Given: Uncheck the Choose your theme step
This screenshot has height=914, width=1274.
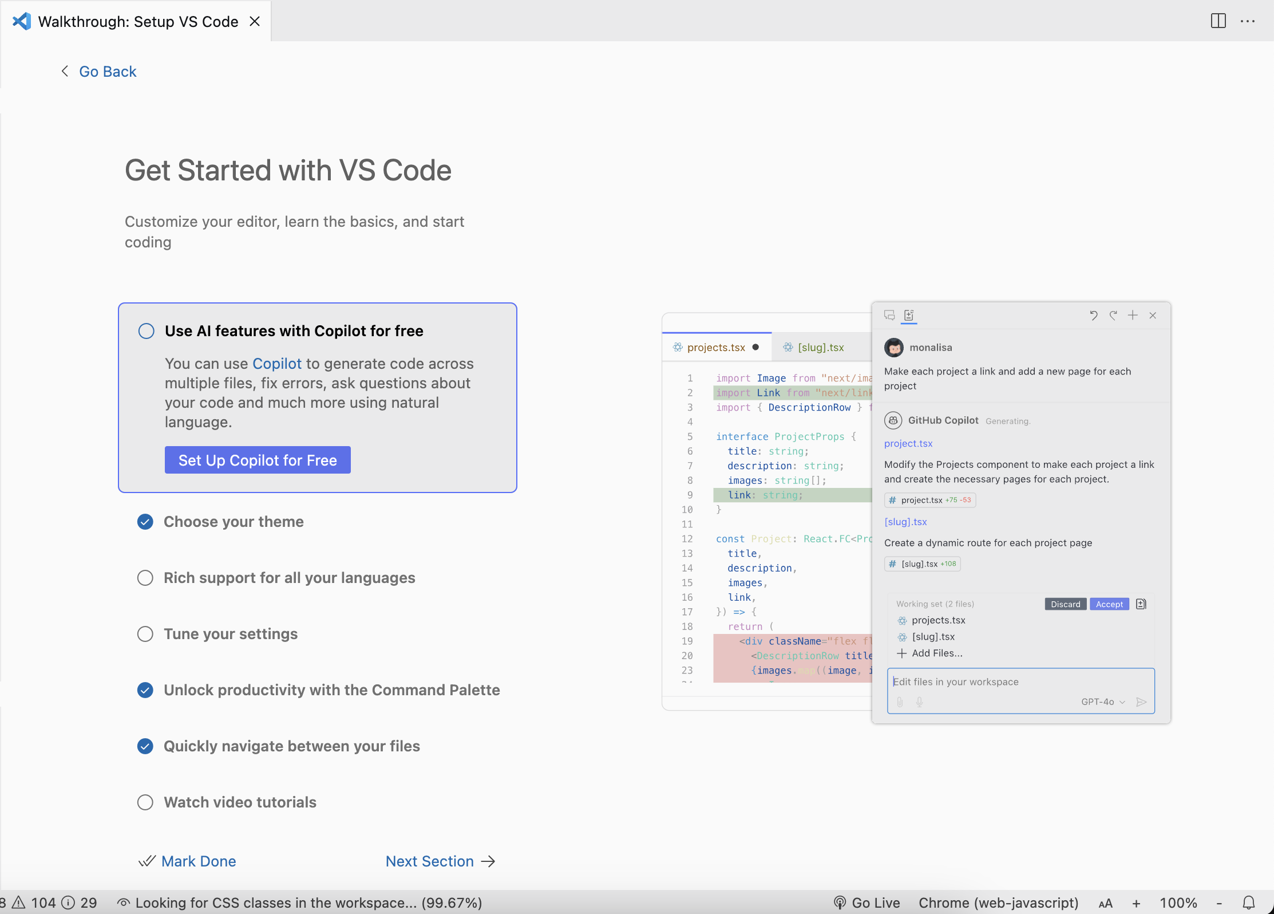Looking at the screenshot, I should tap(145, 522).
